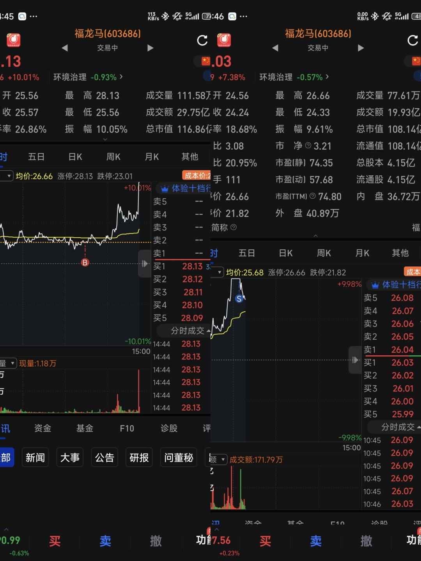
Task: Go to next stock in left screenshot
Action: (x=150, y=48)
